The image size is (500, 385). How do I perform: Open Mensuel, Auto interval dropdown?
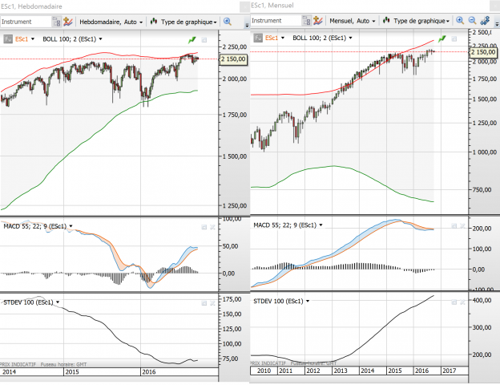tap(353, 21)
